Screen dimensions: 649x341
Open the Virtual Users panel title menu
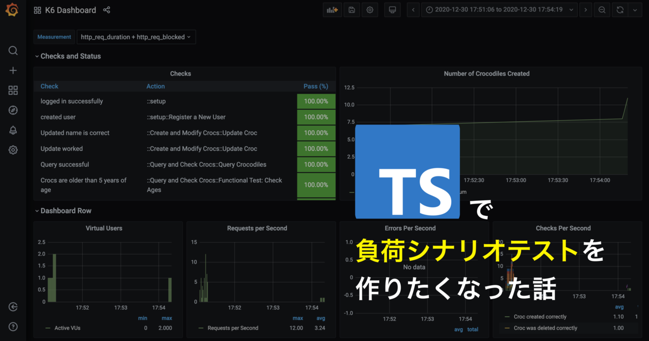pyautogui.click(x=104, y=228)
